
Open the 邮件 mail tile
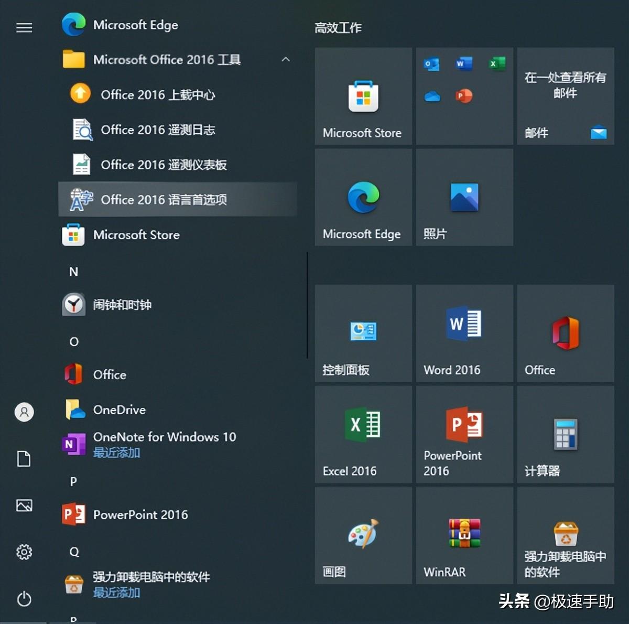(565, 96)
